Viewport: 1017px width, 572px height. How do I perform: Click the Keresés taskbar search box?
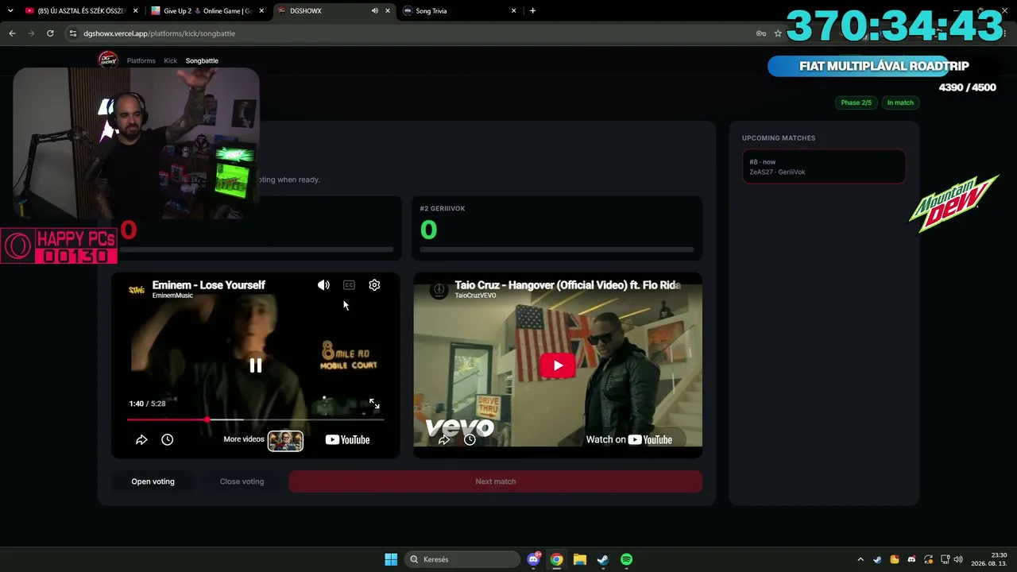[462, 559]
